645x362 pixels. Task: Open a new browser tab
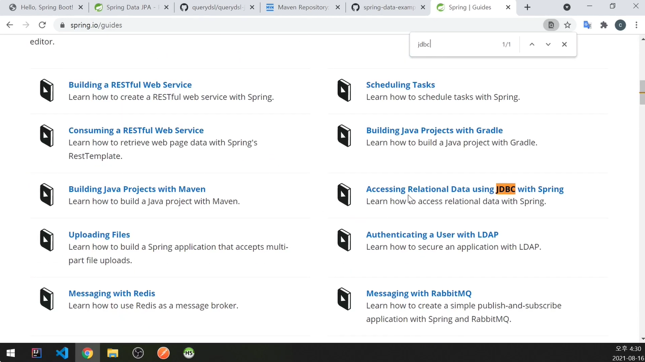pos(527,7)
